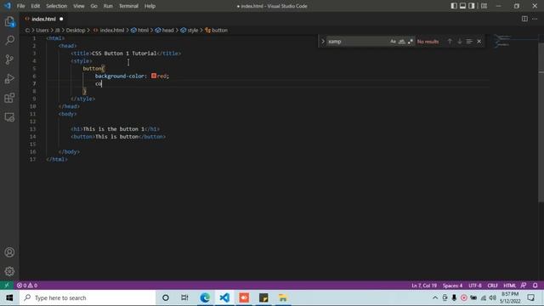Open the Explorer view in activity bar

(9, 22)
